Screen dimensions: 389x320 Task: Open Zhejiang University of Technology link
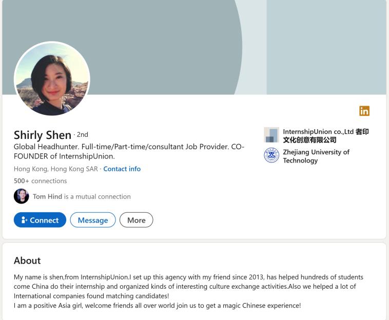coord(316,156)
